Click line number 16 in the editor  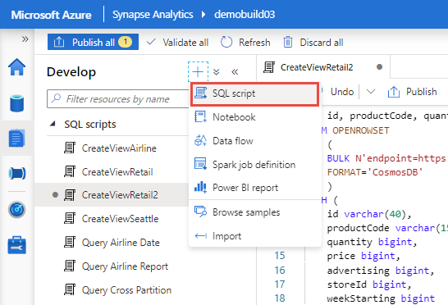280,271
